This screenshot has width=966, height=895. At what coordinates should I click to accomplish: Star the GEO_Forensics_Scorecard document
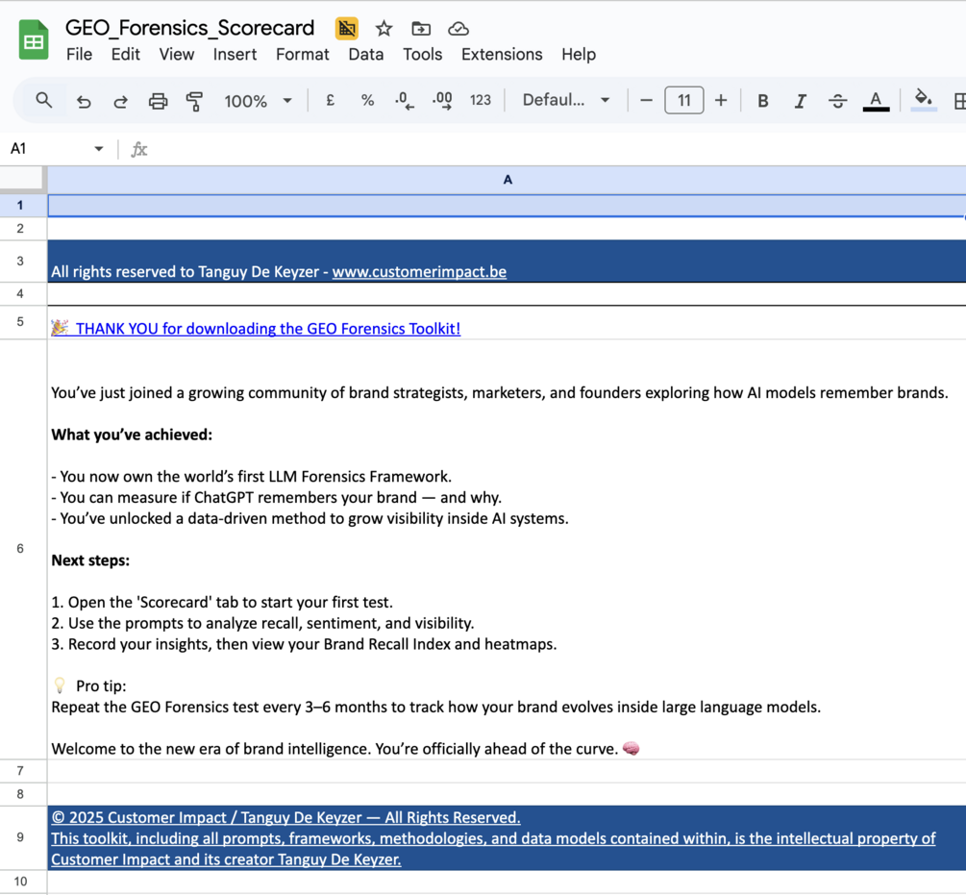coord(384,28)
